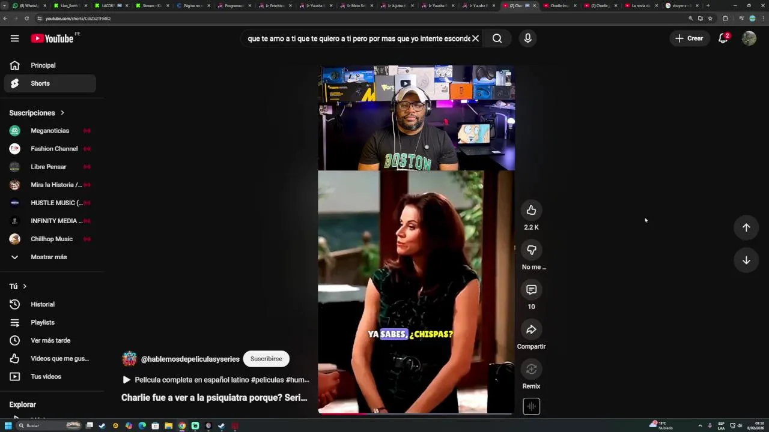Dislike the Short with the thumbs-down

point(531,250)
